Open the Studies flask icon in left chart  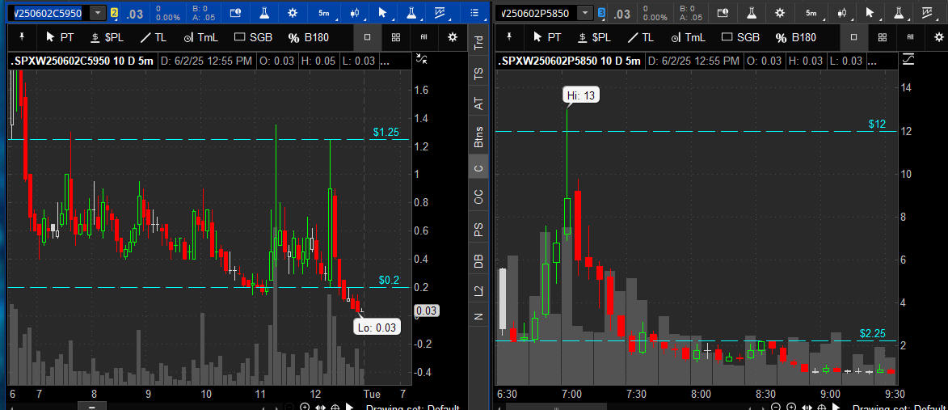(x=264, y=13)
